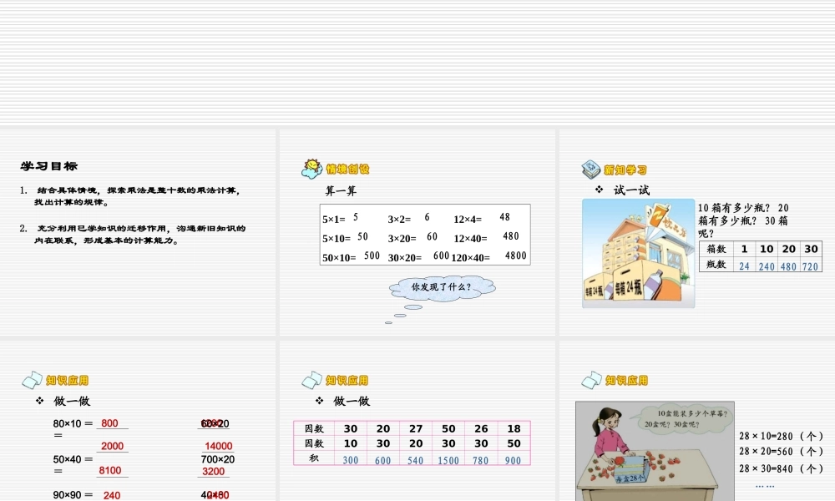
Task: Open the 学习目标 slide thumbnail
Action: [138, 232]
